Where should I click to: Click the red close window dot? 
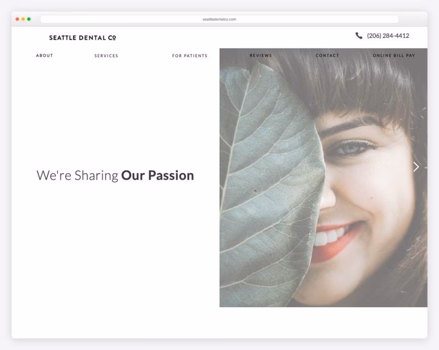pos(17,19)
